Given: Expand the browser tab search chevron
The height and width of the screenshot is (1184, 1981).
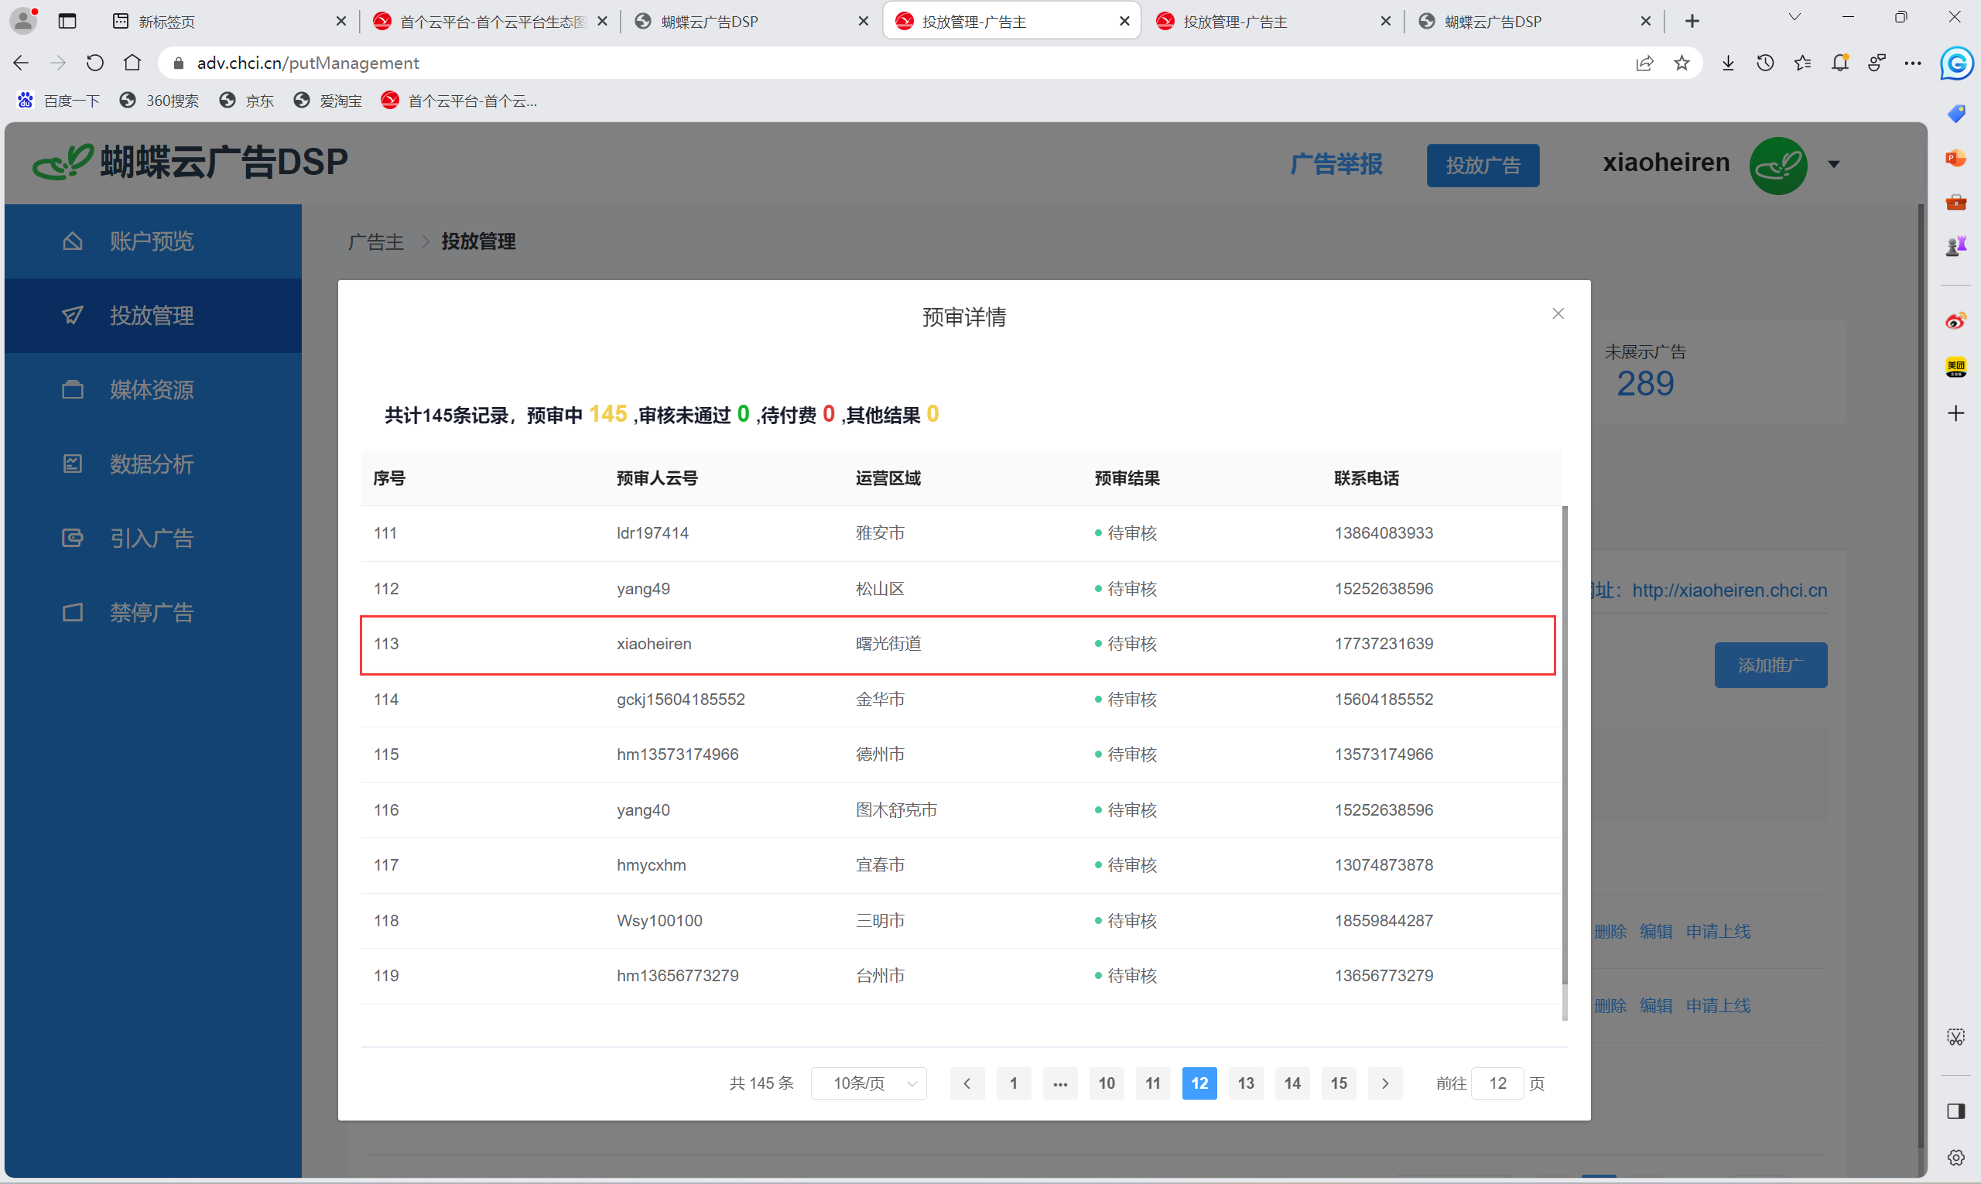Looking at the screenshot, I should (x=1795, y=18).
